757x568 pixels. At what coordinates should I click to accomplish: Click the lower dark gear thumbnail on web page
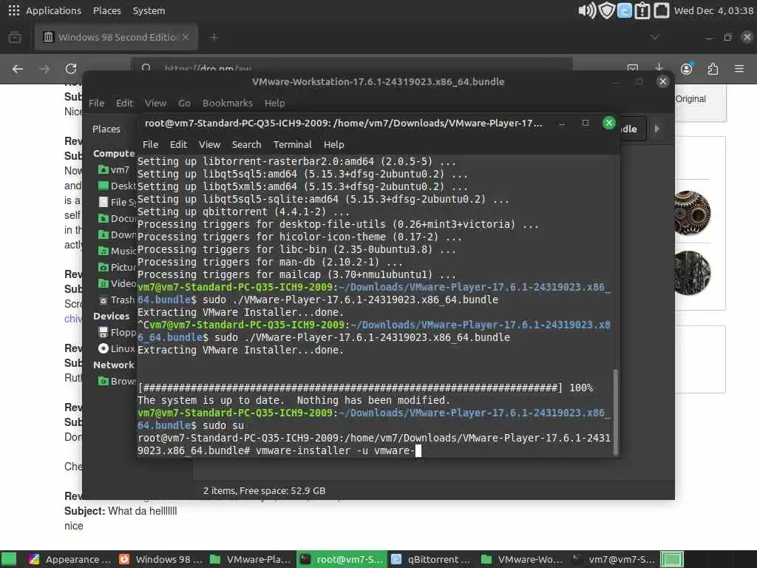point(692,273)
